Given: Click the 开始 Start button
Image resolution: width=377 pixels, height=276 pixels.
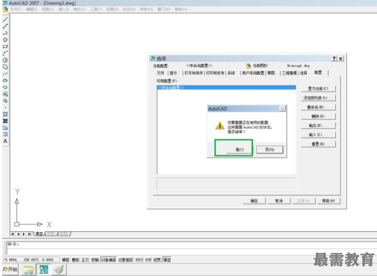Looking at the screenshot, I should 10,269.
